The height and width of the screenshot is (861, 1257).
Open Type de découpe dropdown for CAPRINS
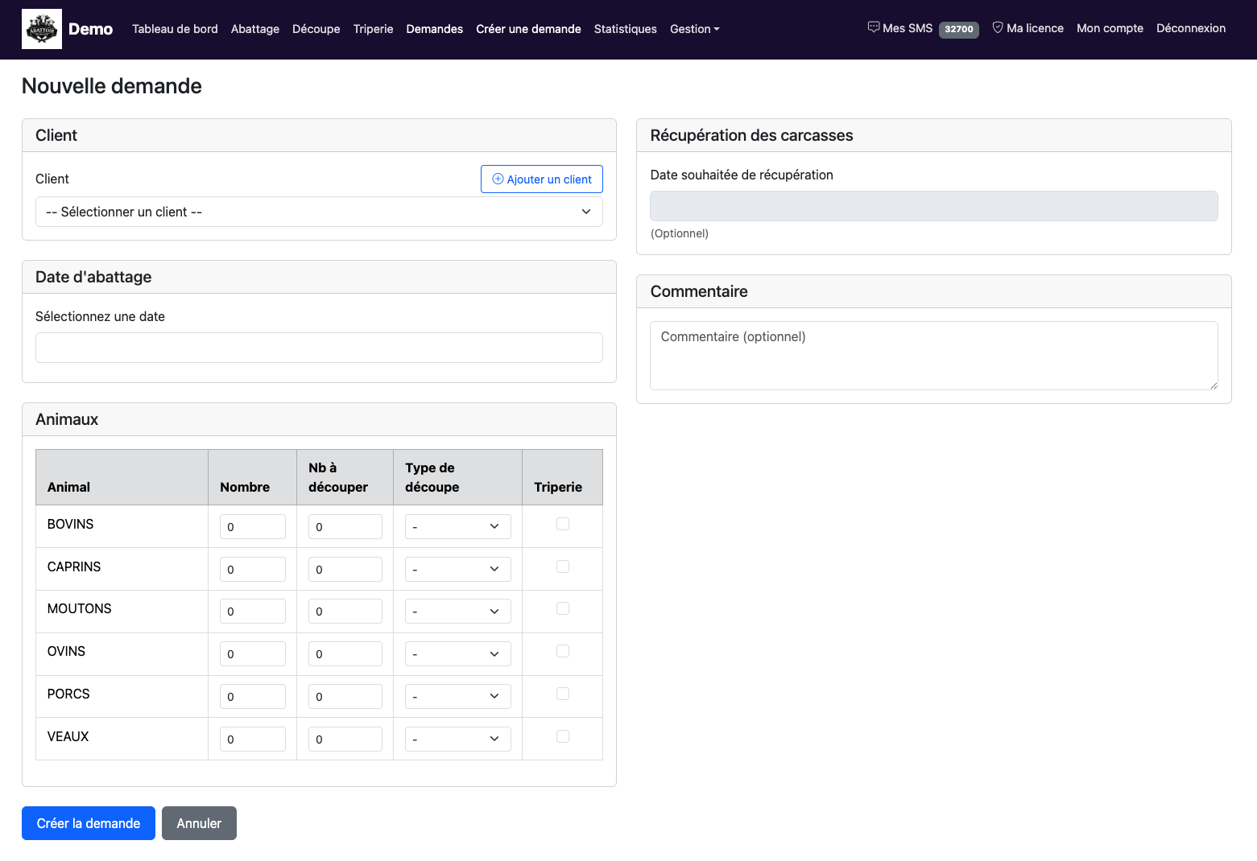pos(458,570)
